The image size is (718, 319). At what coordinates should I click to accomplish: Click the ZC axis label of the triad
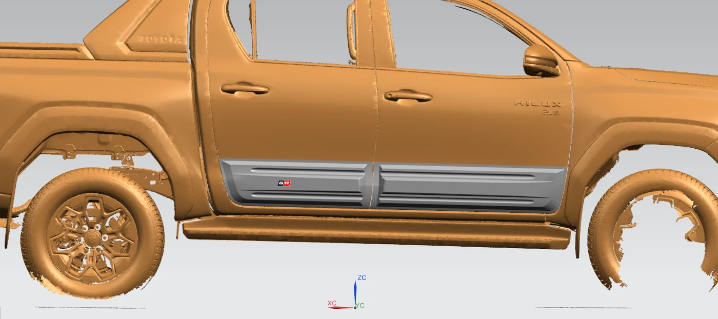[362, 278]
